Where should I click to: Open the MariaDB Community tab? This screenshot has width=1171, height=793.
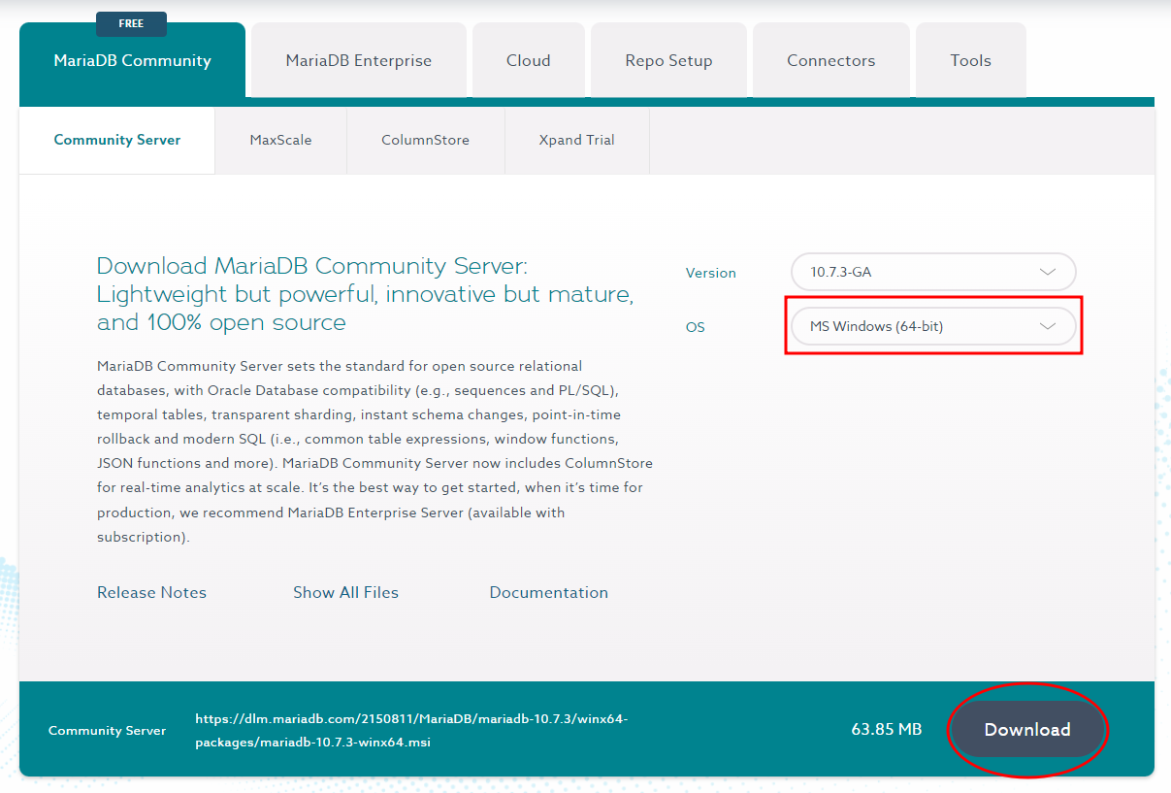click(x=132, y=60)
